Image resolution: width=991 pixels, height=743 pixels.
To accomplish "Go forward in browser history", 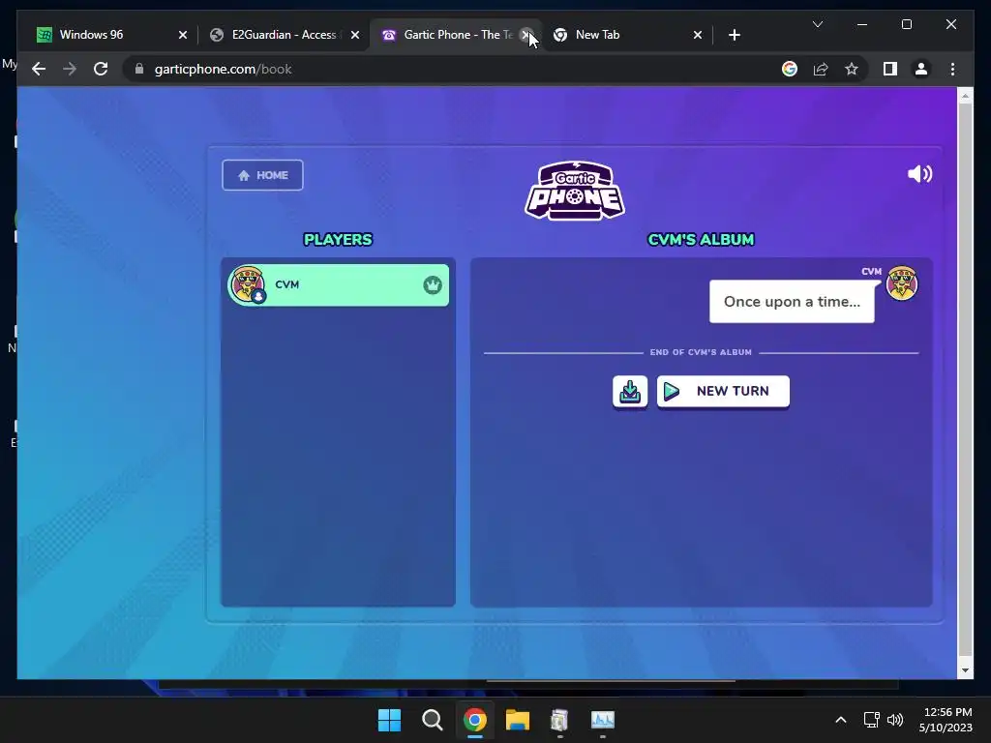I will point(70,69).
